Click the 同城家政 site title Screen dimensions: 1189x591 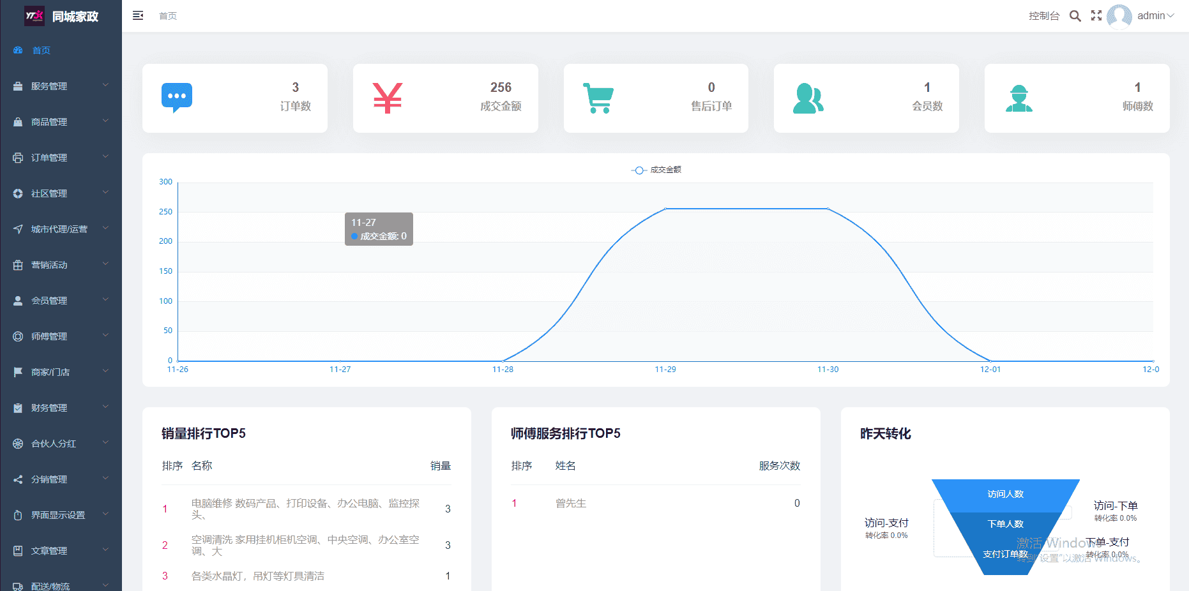tap(75, 17)
